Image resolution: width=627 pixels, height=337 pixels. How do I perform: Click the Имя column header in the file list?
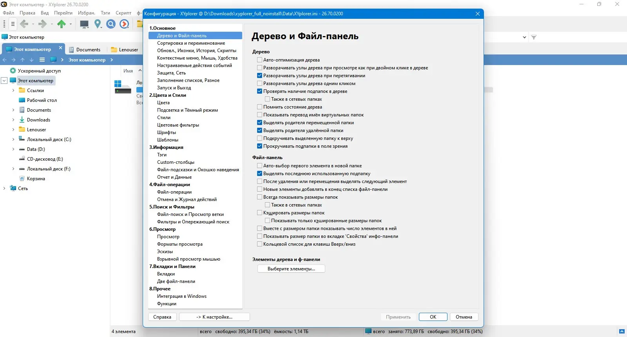[128, 71]
